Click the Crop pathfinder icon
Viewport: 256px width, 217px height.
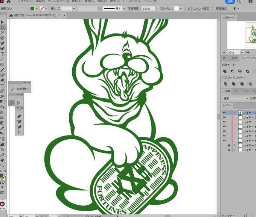250,84
